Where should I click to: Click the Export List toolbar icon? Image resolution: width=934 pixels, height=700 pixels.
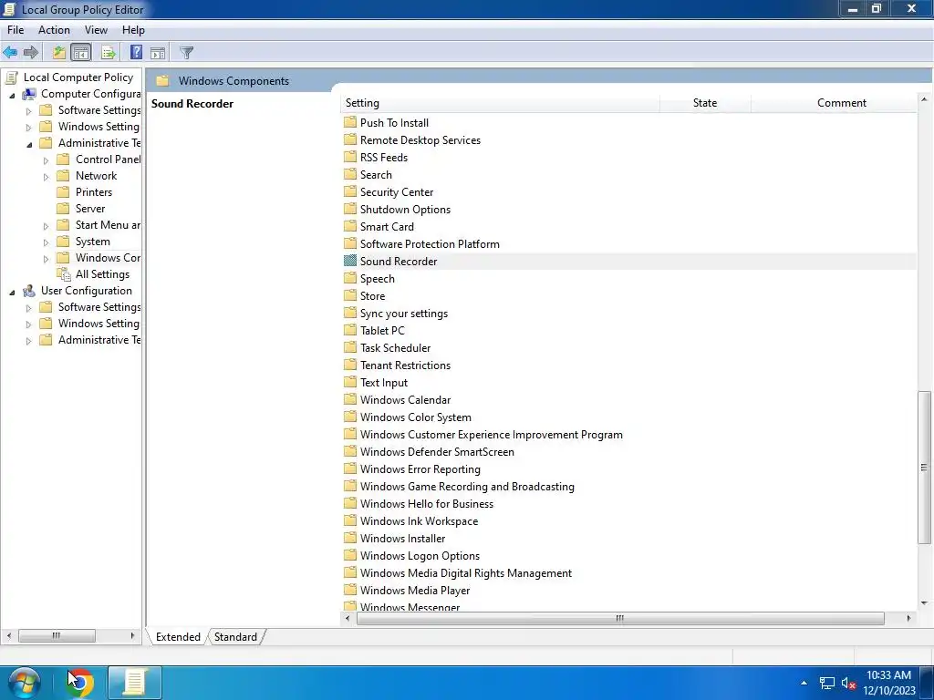click(x=109, y=52)
